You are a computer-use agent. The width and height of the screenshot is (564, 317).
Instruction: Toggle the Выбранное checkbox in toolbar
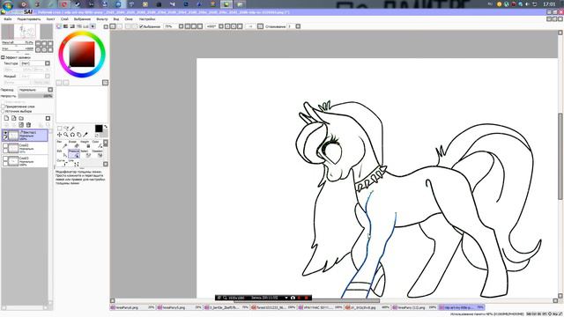[x=141, y=26]
